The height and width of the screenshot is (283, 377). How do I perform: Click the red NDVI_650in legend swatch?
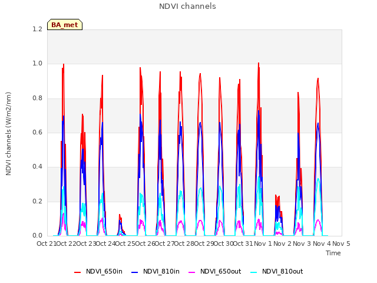click(77, 272)
